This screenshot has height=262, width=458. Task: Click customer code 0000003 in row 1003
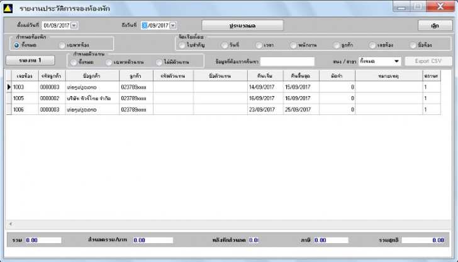click(52, 87)
